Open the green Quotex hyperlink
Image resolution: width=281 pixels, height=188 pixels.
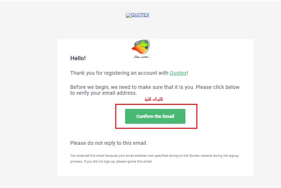click(x=178, y=73)
